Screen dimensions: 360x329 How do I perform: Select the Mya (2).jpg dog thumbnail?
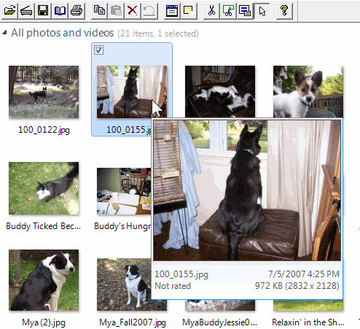(x=44, y=280)
